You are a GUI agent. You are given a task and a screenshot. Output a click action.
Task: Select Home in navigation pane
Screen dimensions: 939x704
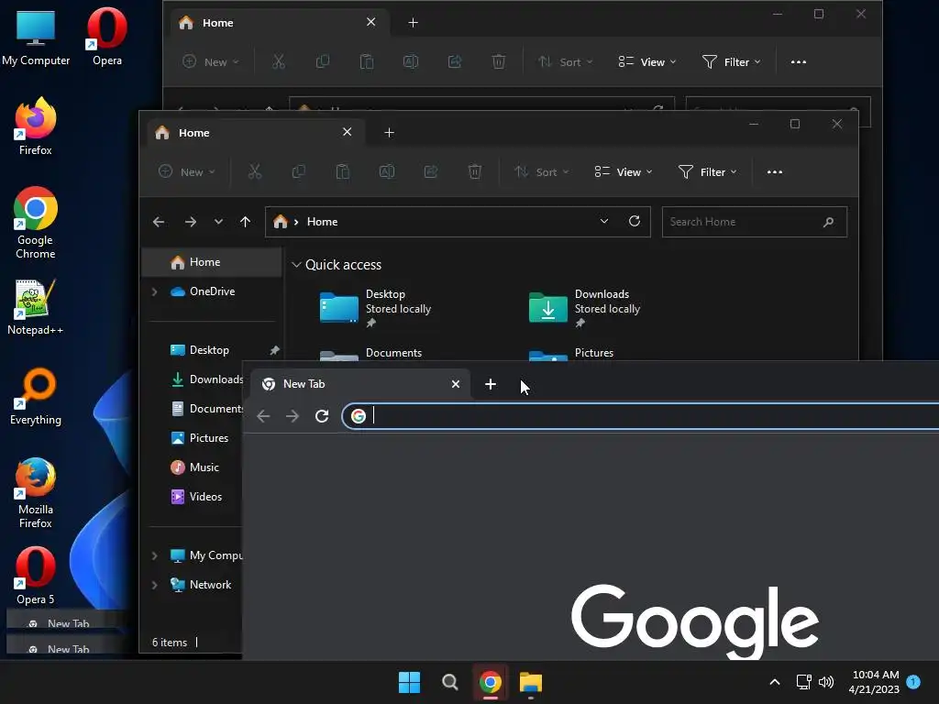pyautogui.click(x=212, y=262)
